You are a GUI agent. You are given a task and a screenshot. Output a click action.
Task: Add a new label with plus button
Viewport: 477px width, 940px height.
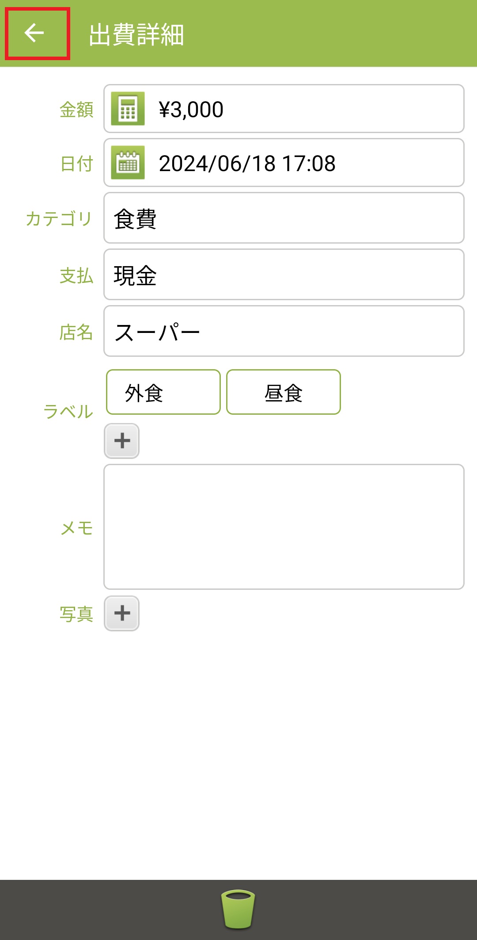[122, 441]
